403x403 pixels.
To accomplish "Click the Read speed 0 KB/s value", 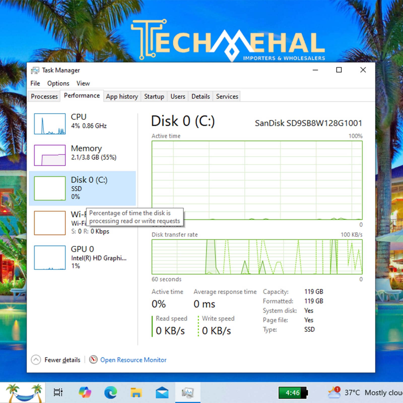I will point(170,331).
